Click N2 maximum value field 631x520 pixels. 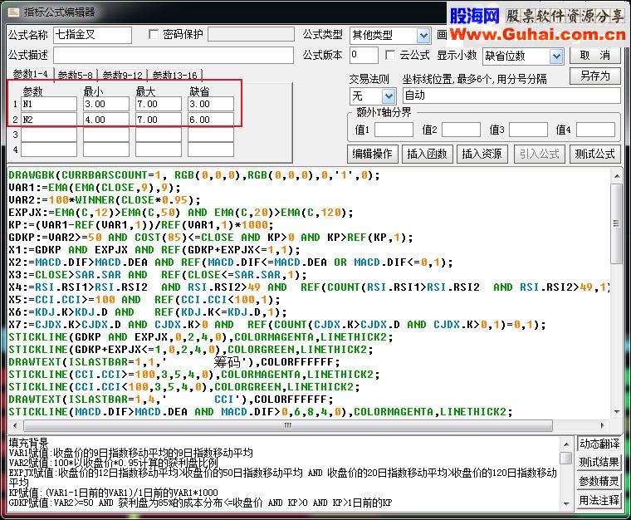(158, 120)
